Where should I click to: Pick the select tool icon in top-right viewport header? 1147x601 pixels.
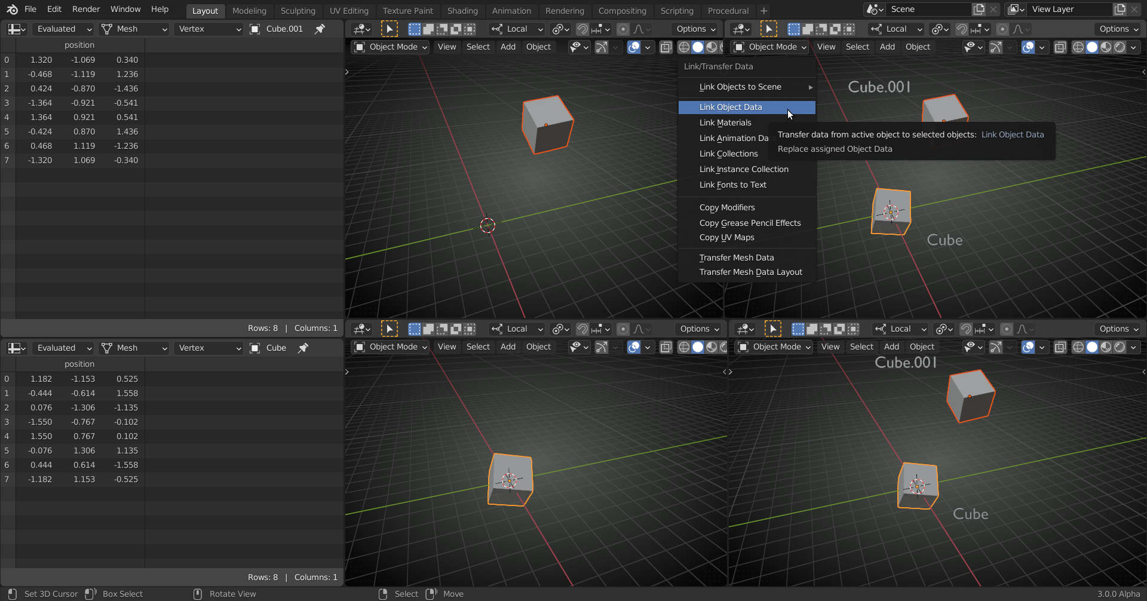769,29
